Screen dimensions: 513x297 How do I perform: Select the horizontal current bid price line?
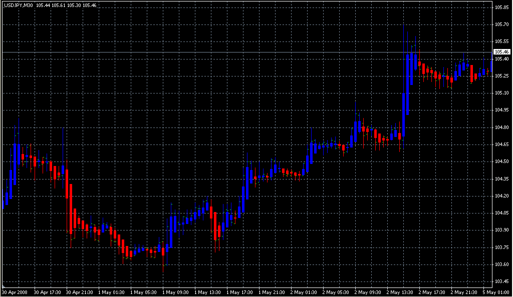tap(247, 52)
